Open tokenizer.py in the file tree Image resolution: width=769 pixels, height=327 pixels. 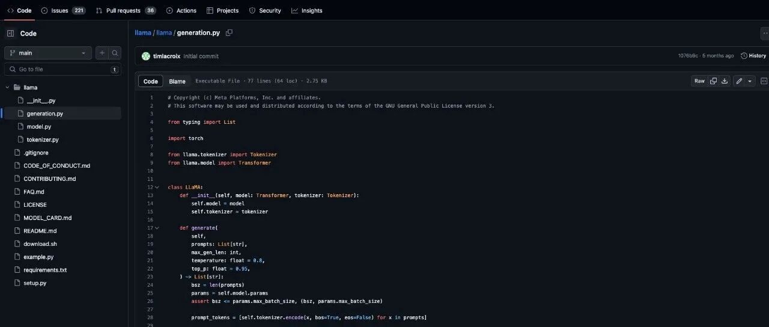coord(42,139)
